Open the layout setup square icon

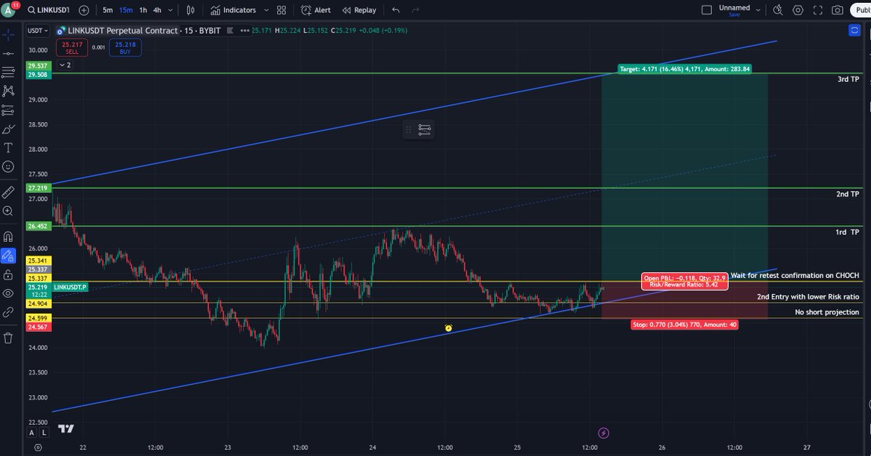(x=707, y=10)
